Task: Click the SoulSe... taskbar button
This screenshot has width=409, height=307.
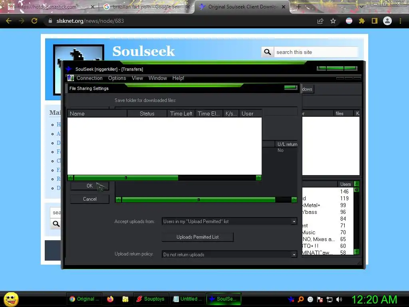Action: (x=224, y=299)
